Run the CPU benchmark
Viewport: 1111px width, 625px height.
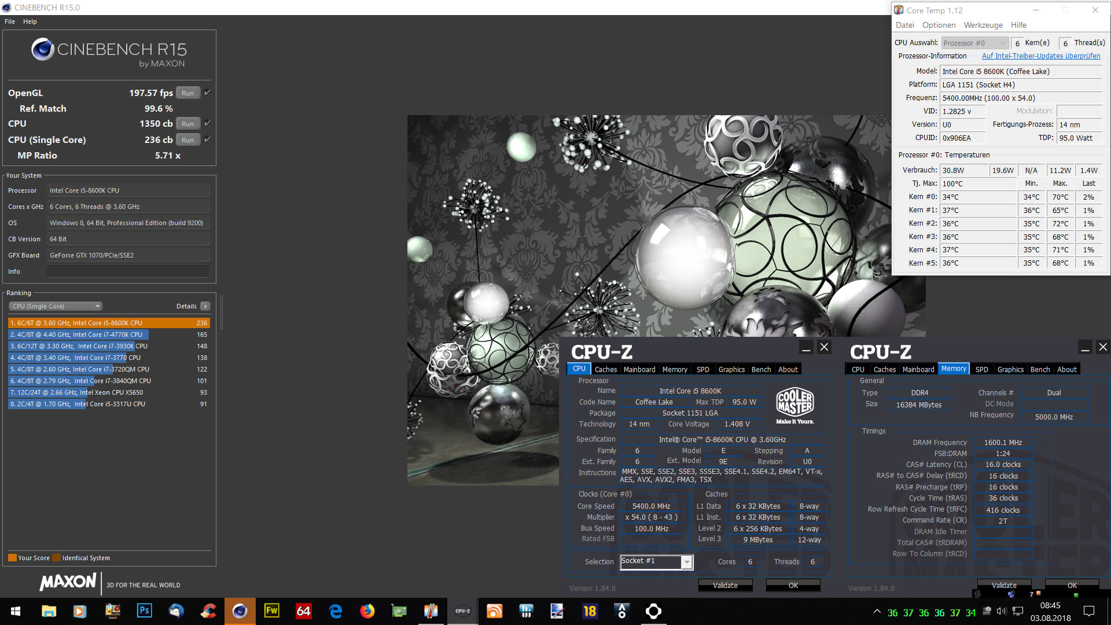187,124
